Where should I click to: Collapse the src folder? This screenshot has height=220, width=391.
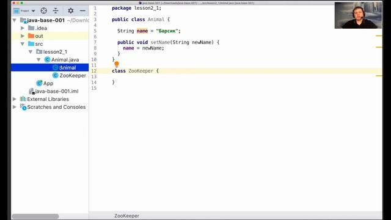[x=23, y=44]
